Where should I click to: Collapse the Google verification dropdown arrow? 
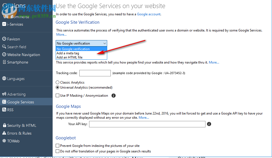[105, 43]
